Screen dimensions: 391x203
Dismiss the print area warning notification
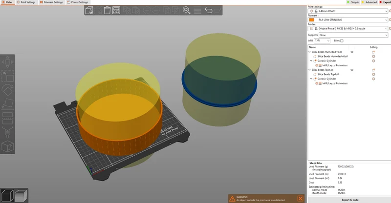pyautogui.click(x=300, y=198)
